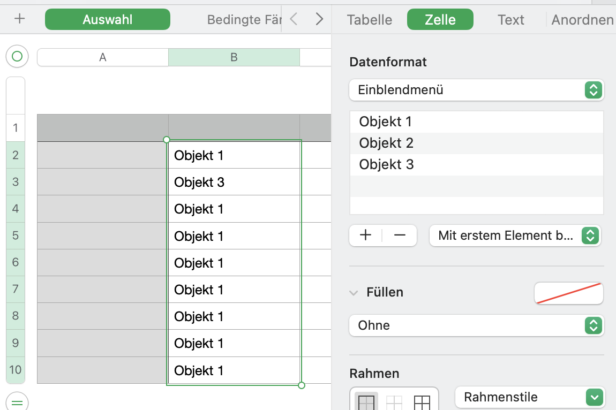Switch to the Tabelle tab
Image resolution: width=616 pixels, height=410 pixels.
click(x=370, y=20)
